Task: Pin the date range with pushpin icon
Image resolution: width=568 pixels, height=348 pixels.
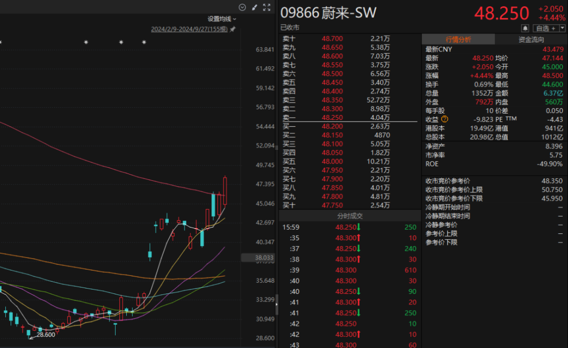Action: point(232,29)
